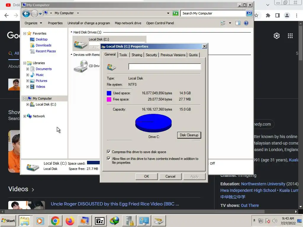This screenshot has height=227, width=303.
Task: Open Firefox from the taskbar
Action: pos(70,221)
